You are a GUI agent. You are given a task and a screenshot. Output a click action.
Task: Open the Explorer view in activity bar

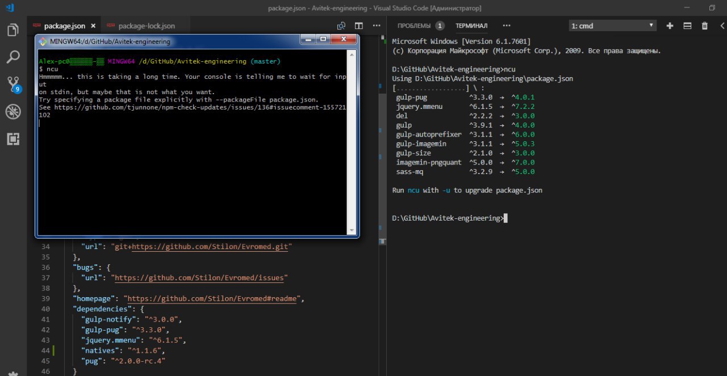(x=12, y=29)
